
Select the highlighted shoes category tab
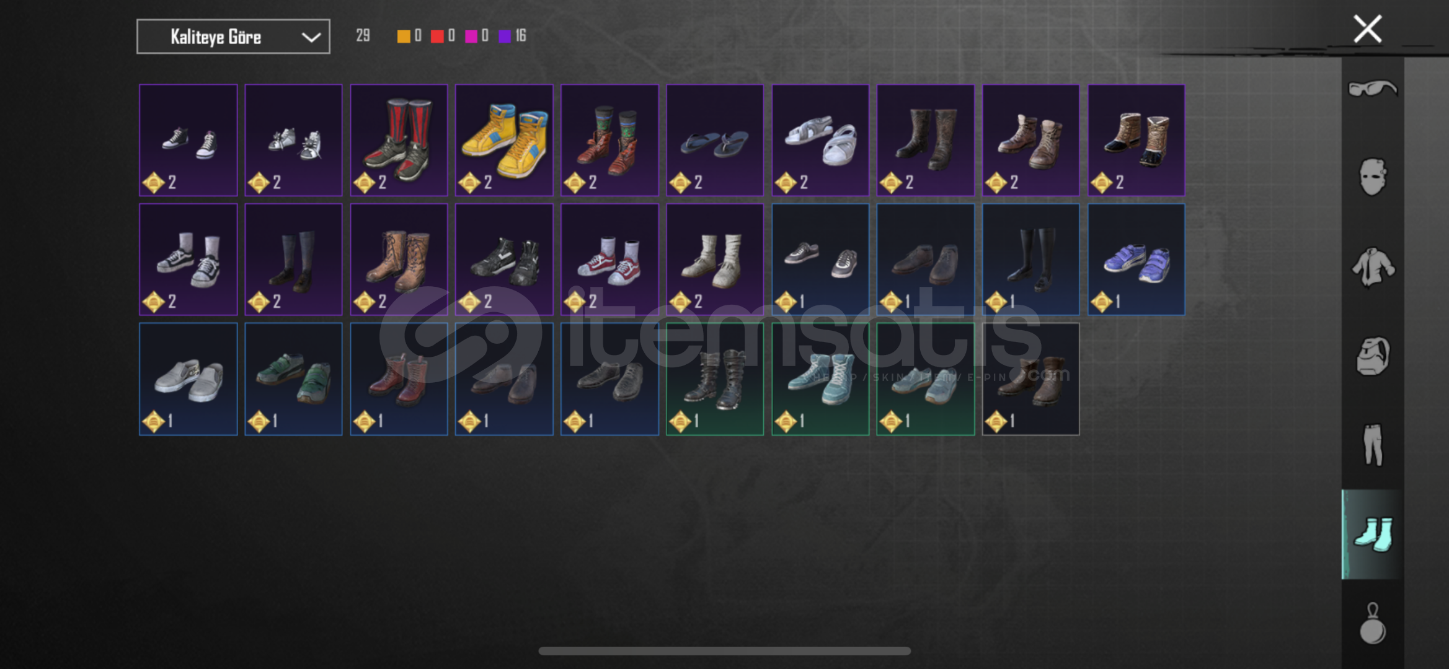[x=1373, y=534]
